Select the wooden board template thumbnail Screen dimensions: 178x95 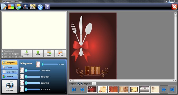coord(124,89)
